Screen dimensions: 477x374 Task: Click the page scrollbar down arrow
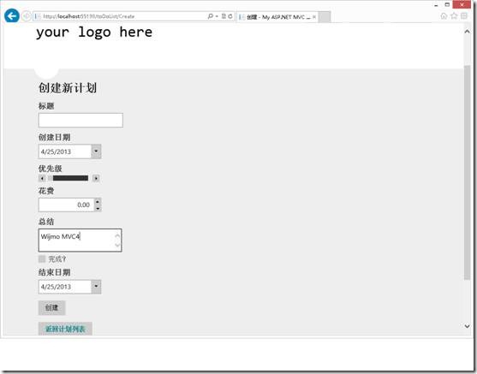click(467, 326)
